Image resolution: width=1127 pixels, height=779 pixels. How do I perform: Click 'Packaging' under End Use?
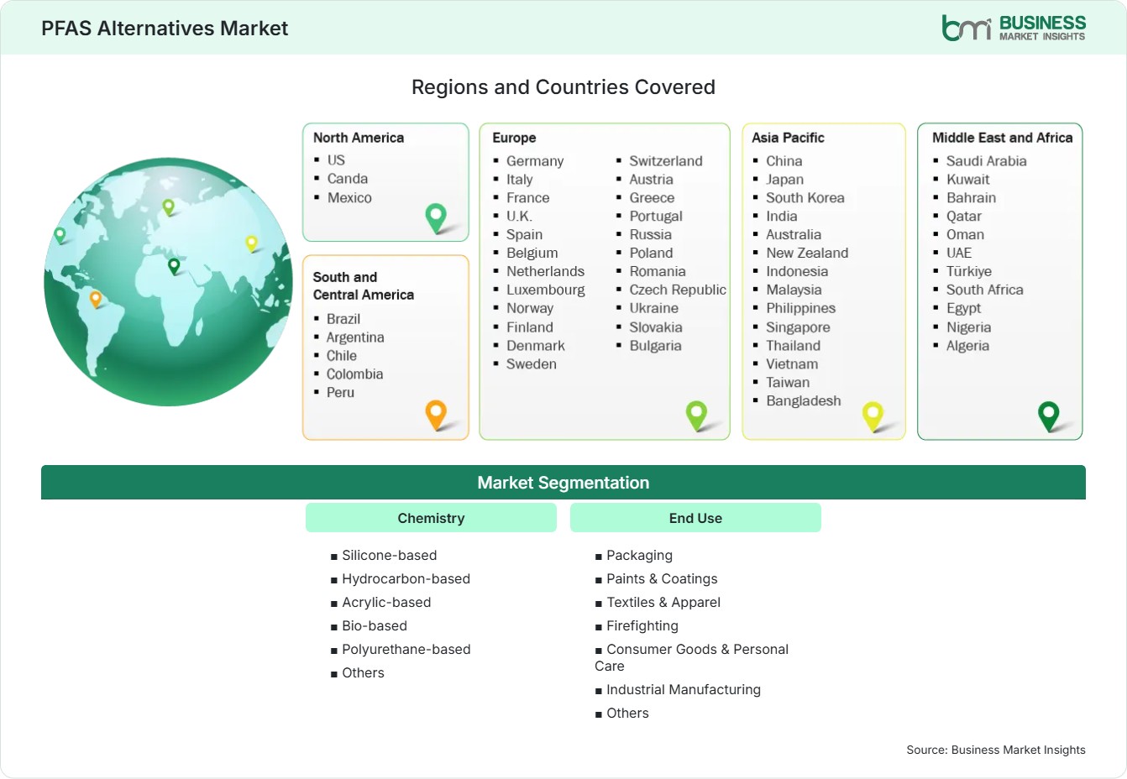[x=640, y=556]
